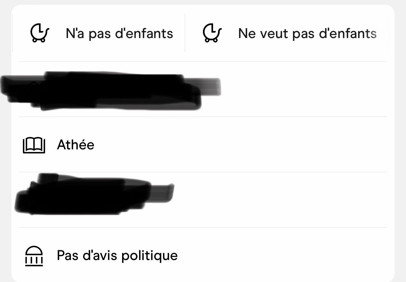Open the "Pas d'avis politique" entry
The height and width of the screenshot is (282, 406).
pyautogui.click(x=117, y=256)
